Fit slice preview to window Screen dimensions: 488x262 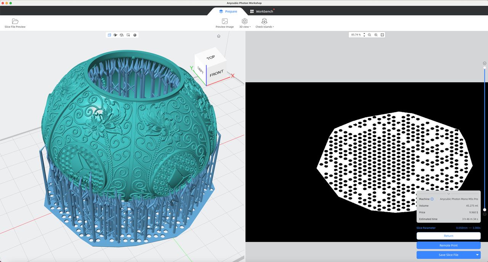coord(382,35)
